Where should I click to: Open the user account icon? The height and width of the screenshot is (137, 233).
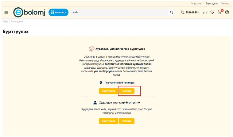coord(227,12)
